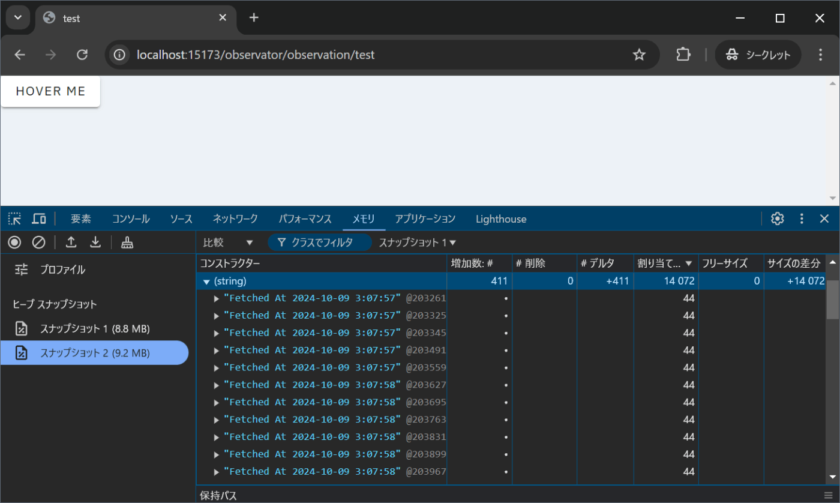This screenshot has height=503, width=840.
Task: Switch to the ネットワーク tab
Action: pyautogui.click(x=235, y=219)
